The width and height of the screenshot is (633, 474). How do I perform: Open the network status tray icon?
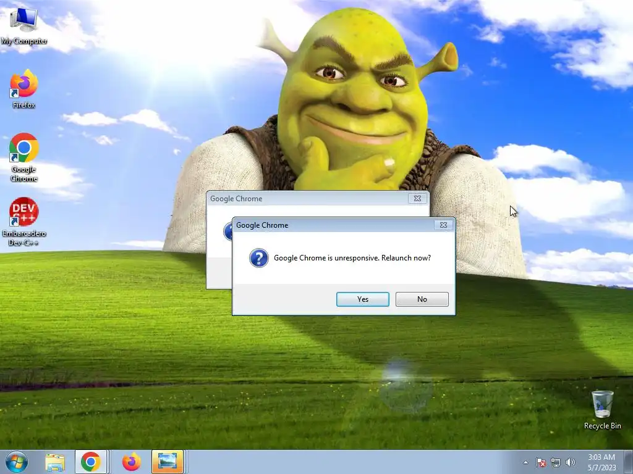click(x=556, y=463)
